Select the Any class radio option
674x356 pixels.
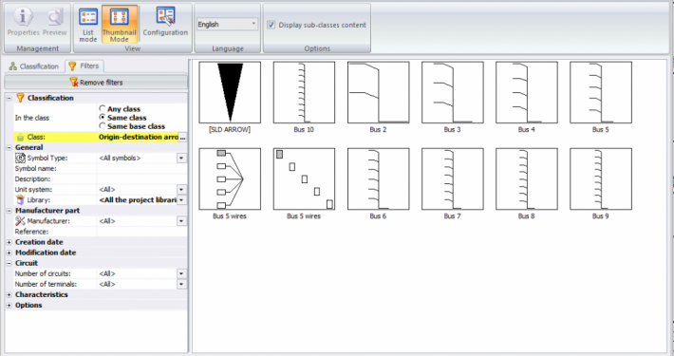point(103,109)
